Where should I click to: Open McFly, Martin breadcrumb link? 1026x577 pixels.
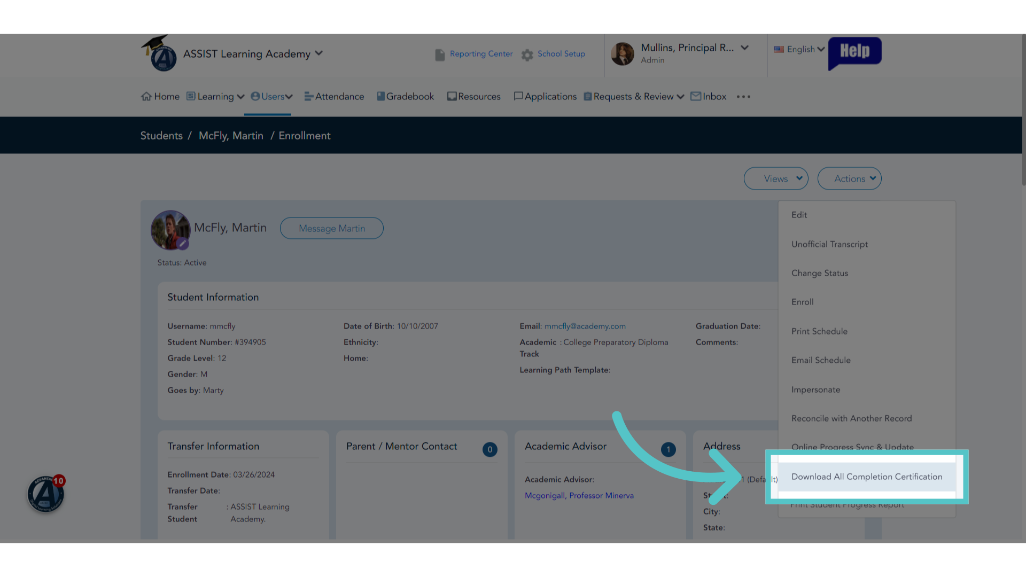click(x=231, y=136)
